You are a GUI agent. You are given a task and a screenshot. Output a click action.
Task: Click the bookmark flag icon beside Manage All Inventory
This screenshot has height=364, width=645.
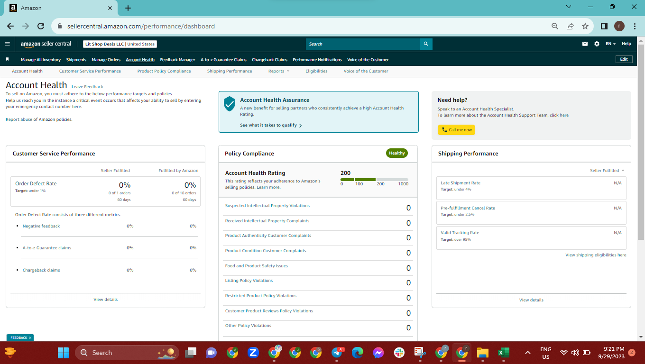[8, 59]
